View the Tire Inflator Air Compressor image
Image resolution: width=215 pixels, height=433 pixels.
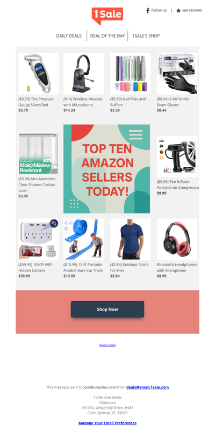click(x=177, y=157)
